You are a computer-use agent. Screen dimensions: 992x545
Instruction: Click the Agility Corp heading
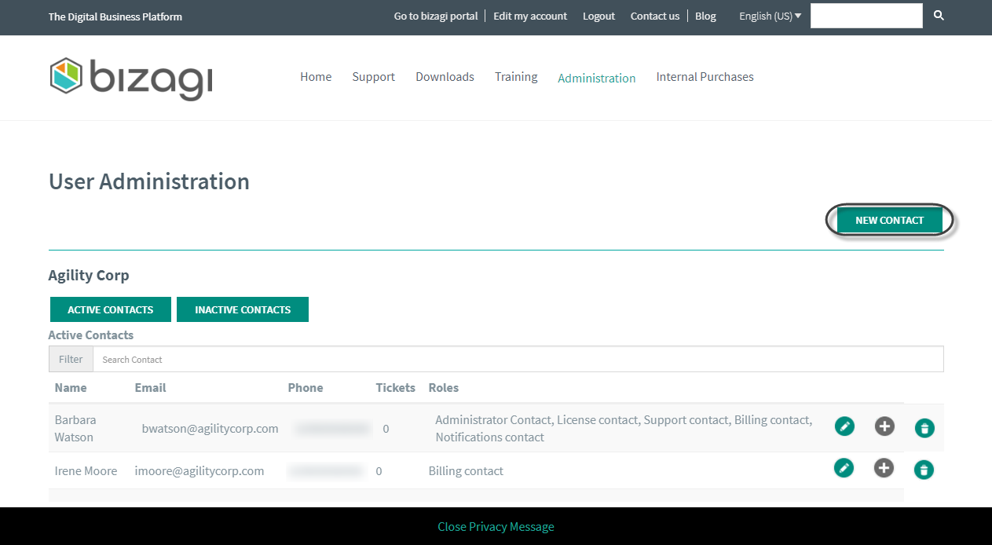(89, 276)
